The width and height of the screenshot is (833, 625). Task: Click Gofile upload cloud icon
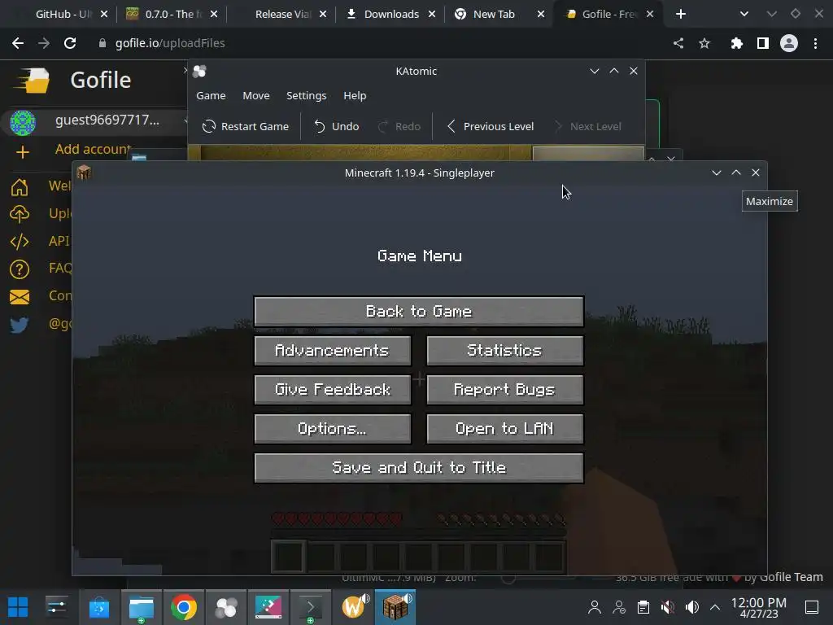pos(20,214)
